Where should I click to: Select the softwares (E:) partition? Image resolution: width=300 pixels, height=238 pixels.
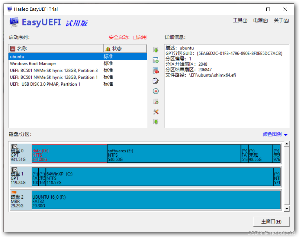point(174,154)
